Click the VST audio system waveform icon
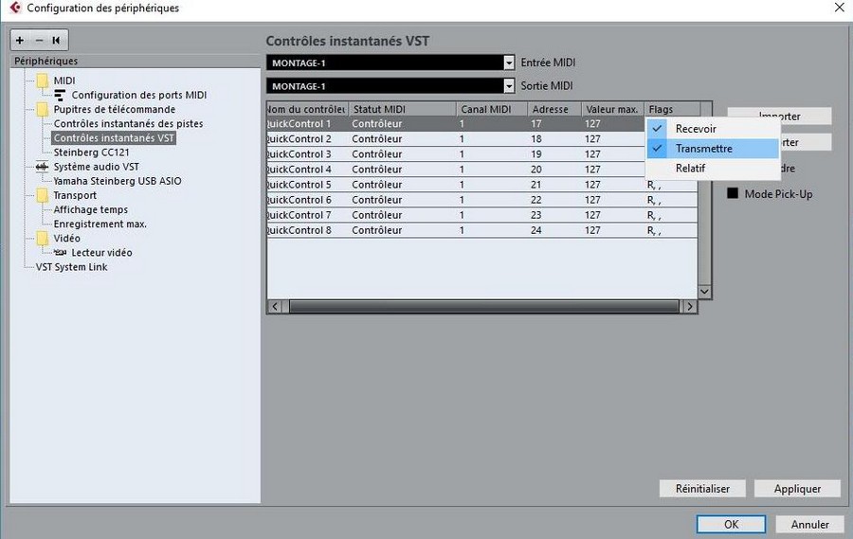 coord(42,167)
